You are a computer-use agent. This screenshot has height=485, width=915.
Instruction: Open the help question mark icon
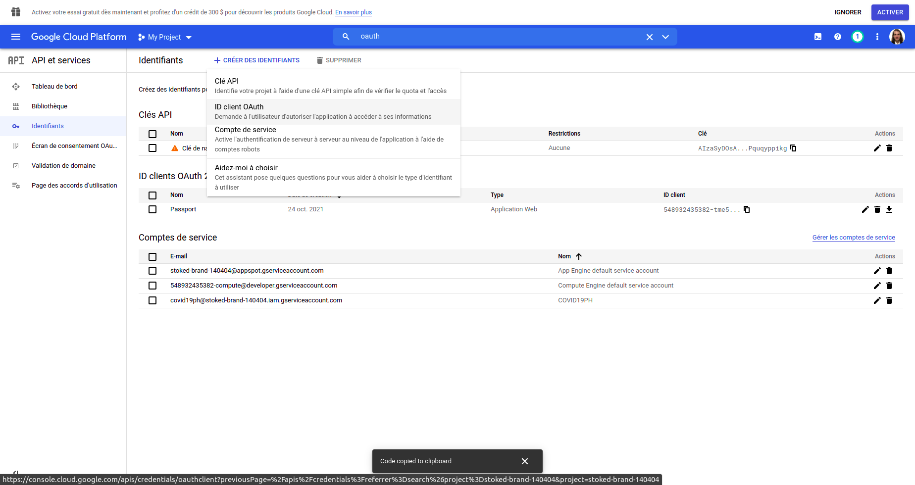point(838,37)
